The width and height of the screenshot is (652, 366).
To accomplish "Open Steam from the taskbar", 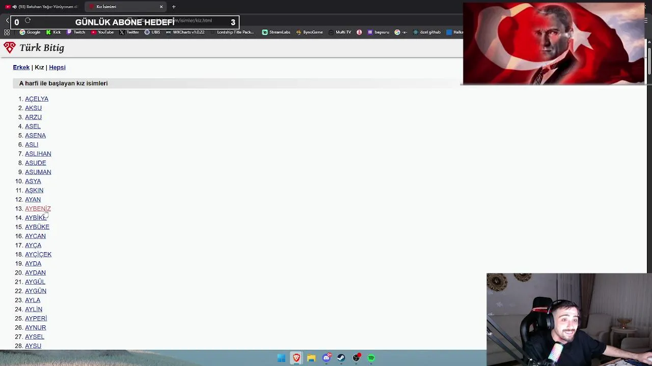I will coord(341,358).
